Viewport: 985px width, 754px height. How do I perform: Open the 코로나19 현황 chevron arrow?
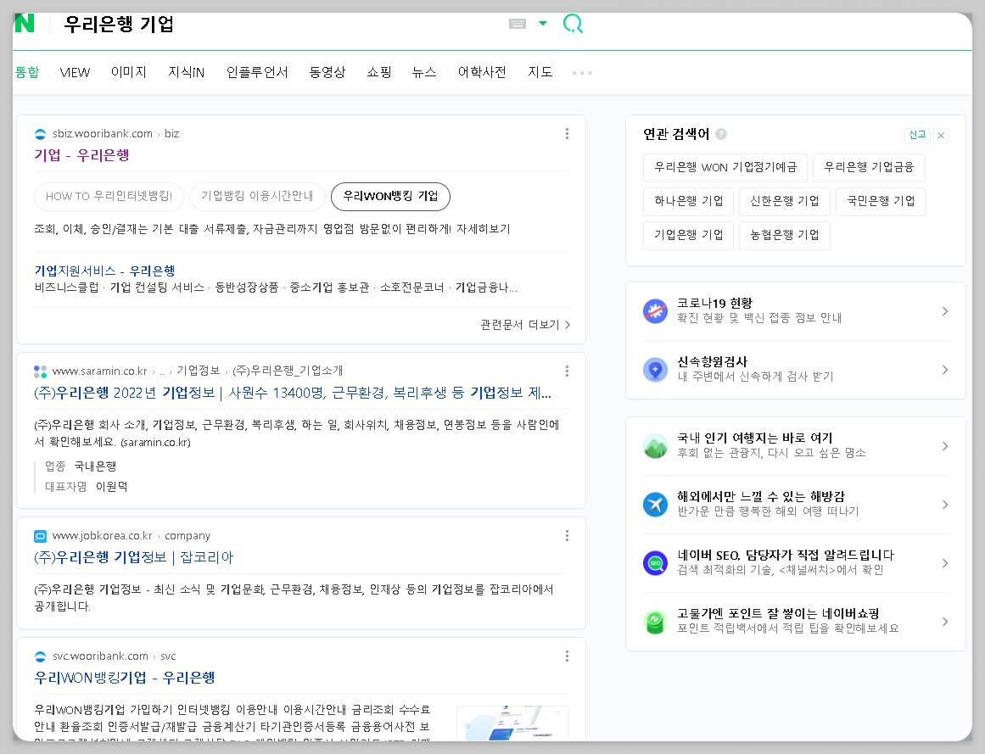point(945,311)
